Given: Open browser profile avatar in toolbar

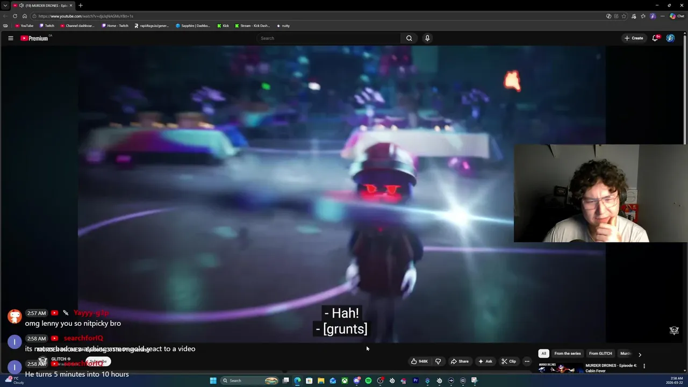Looking at the screenshot, I should point(653,16).
